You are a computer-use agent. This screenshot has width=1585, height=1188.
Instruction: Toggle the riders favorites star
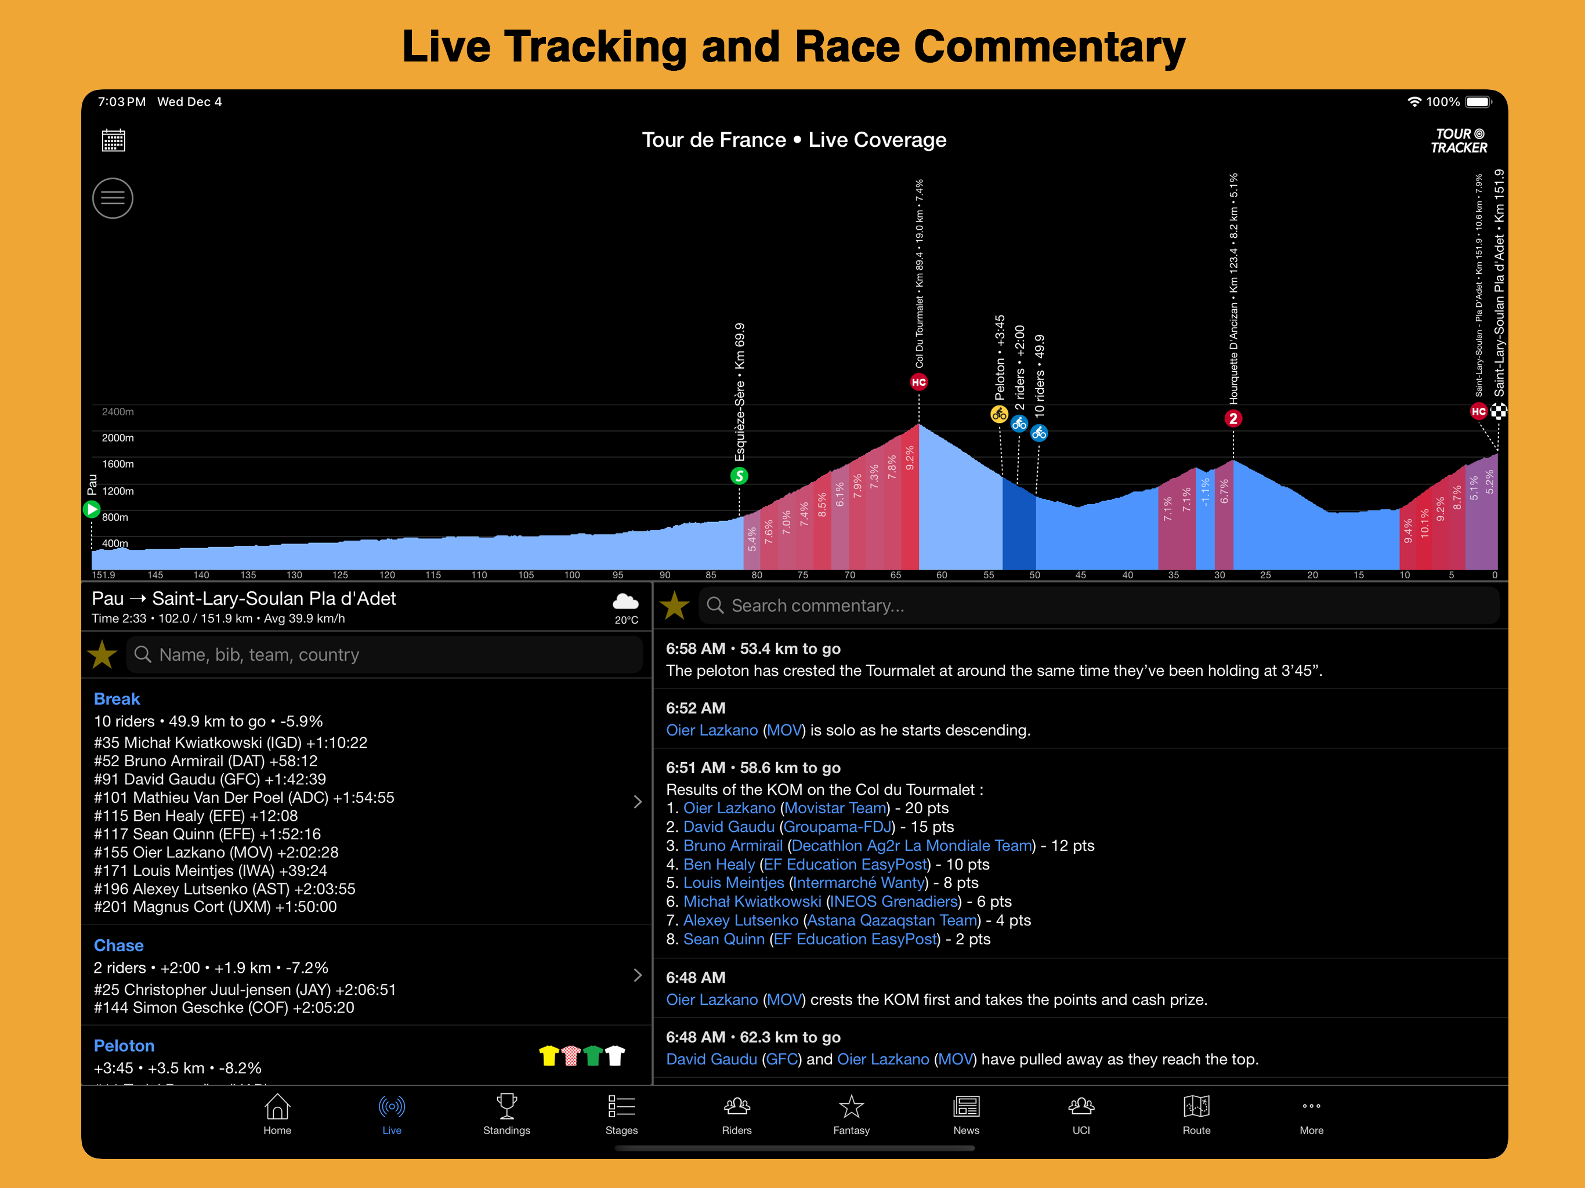click(103, 655)
